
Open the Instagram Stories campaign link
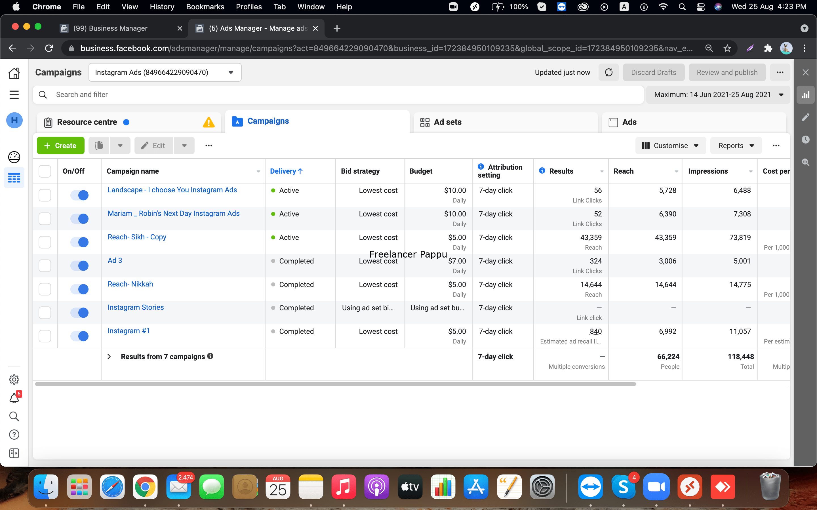coord(136,307)
